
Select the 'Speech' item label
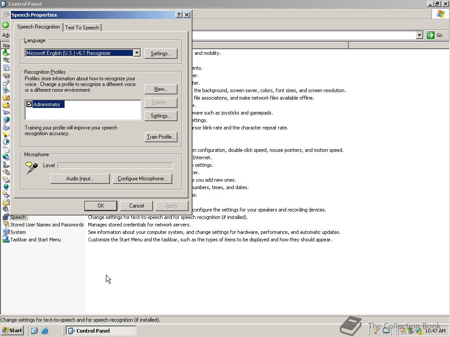[x=18, y=217]
